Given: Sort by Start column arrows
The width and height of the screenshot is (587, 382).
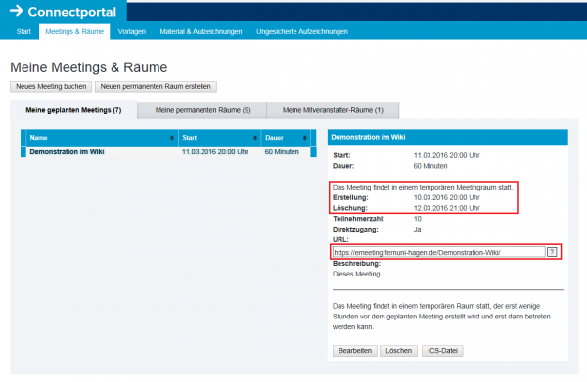Looking at the screenshot, I should pyautogui.click(x=255, y=138).
